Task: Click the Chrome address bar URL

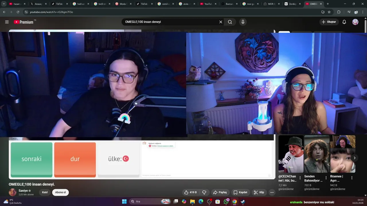Action: [51, 12]
